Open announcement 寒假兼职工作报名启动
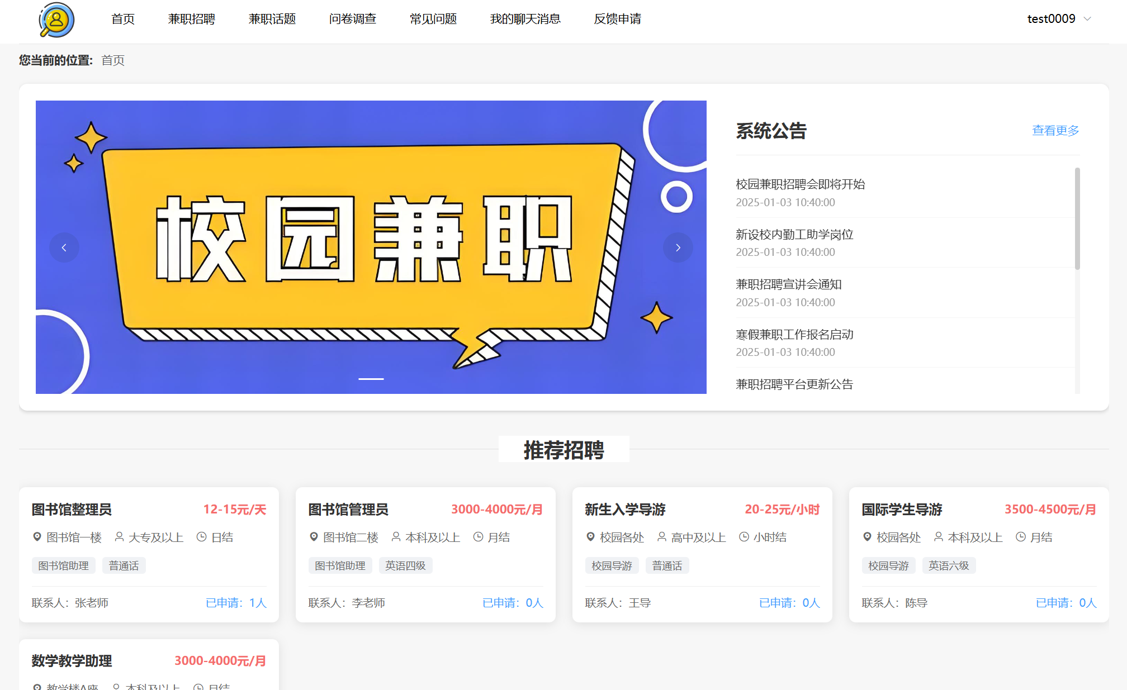 pos(794,335)
